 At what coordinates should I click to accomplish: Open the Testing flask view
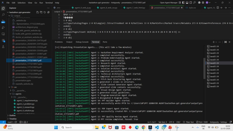(x=3, y=47)
